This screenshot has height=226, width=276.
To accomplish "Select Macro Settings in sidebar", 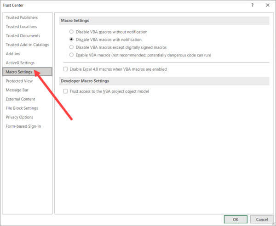I will pos(19,72).
